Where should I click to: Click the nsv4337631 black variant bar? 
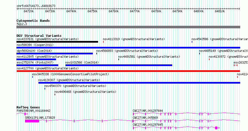[x=57, y=42]
